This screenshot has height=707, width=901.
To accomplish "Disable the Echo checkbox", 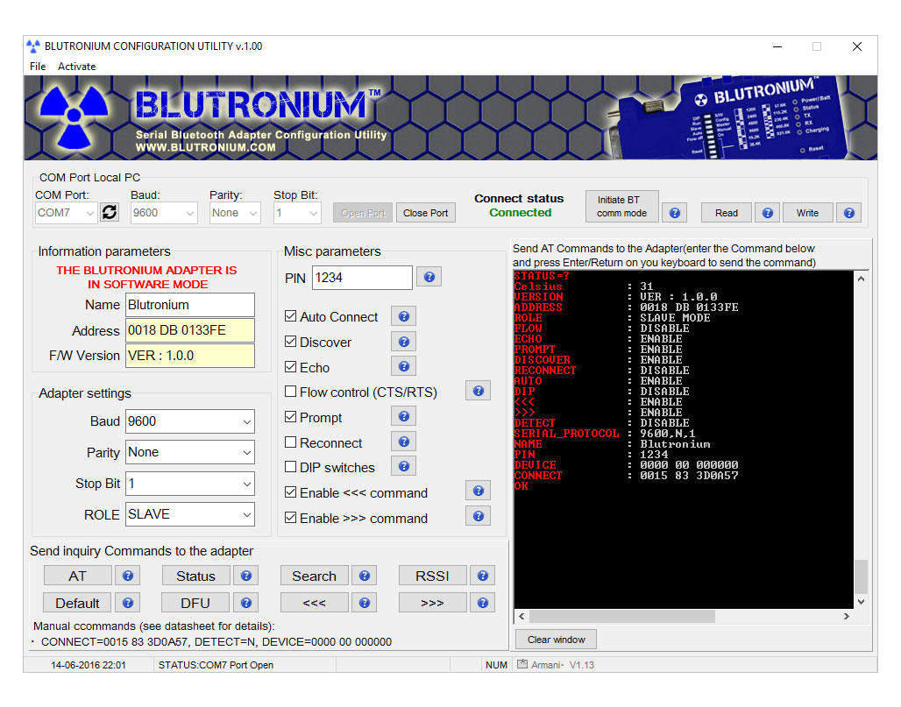I will click(291, 366).
